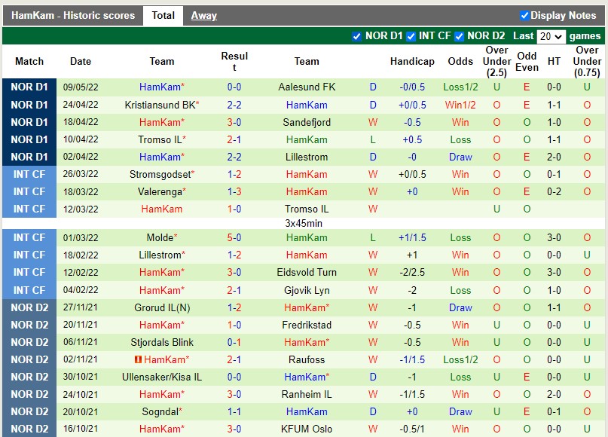Screen dimensions: 608x437
Task: Click handicap +1/1.5 in Molde row
Action: click(x=412, y=237)
